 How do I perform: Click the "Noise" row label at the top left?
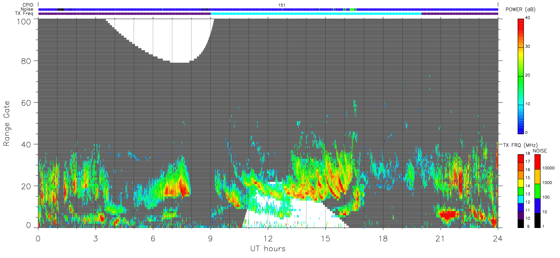pos(27,9)
